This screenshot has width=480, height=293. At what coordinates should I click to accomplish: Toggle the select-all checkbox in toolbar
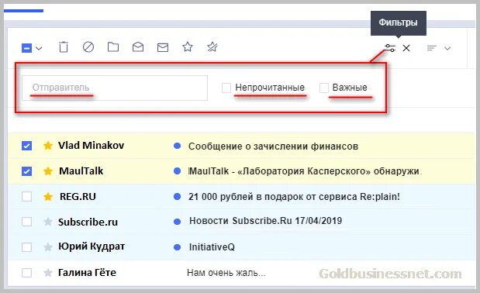coord(26,48)
